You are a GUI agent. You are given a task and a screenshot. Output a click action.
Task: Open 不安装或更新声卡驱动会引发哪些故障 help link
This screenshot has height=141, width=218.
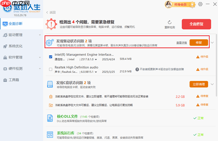pyautogui.click(x=162, y=69)
